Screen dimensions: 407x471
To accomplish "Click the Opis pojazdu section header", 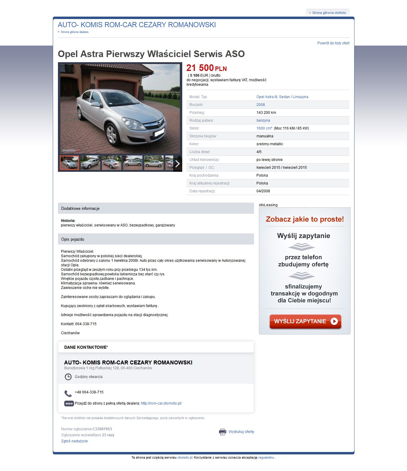I will pos(156,239).
